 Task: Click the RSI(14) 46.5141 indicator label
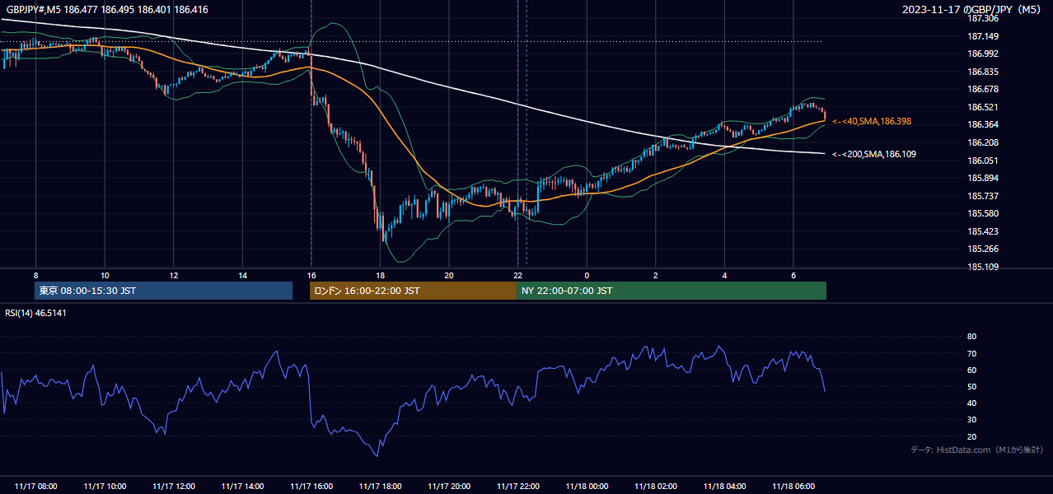pos(36,313)
